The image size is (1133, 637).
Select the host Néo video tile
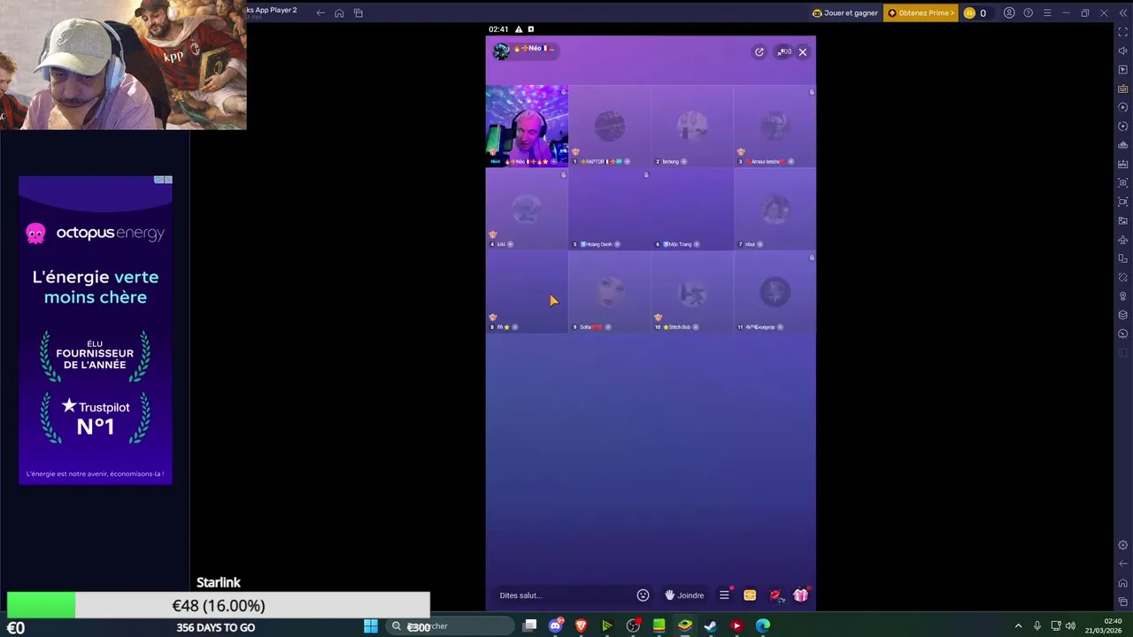point(527,126)
